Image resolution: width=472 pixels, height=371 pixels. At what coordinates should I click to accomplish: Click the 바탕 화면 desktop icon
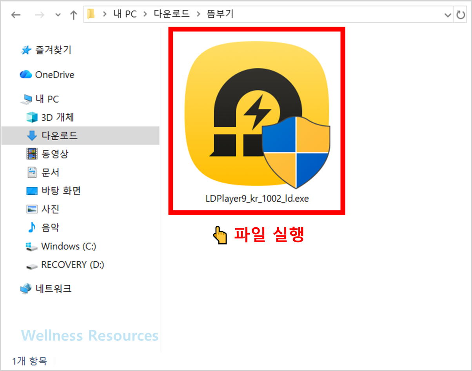[x=32, y=191]
